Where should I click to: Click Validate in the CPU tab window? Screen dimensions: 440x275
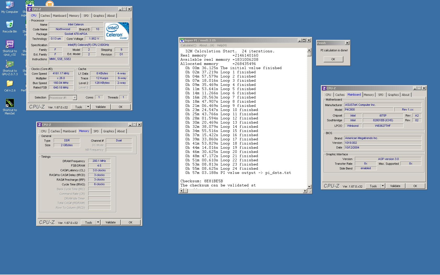(101, 107)
